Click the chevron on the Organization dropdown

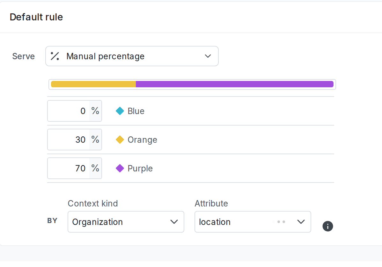(x=174, y=222)
